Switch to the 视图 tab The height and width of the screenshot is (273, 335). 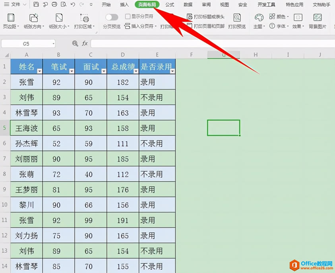coord(225,4)
